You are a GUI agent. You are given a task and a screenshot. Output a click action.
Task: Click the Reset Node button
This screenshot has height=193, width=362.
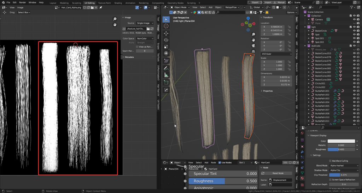click(x=278, y=173)
